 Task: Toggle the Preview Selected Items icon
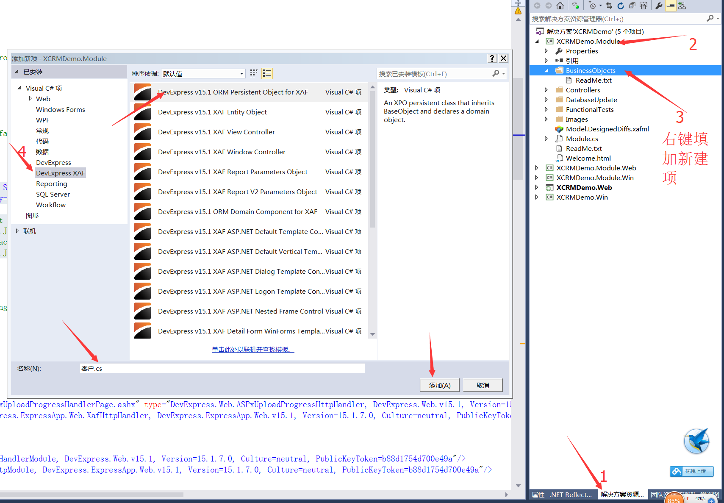[671, 6]
